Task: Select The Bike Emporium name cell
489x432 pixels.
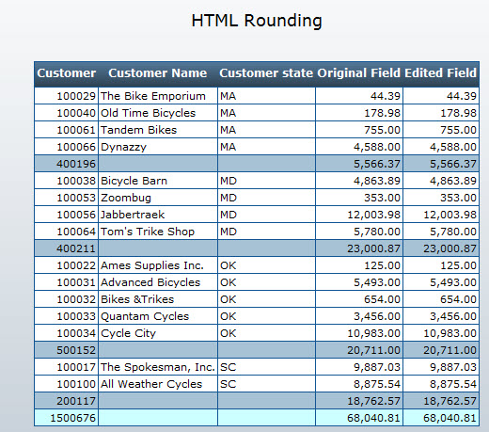Action: 158,96
